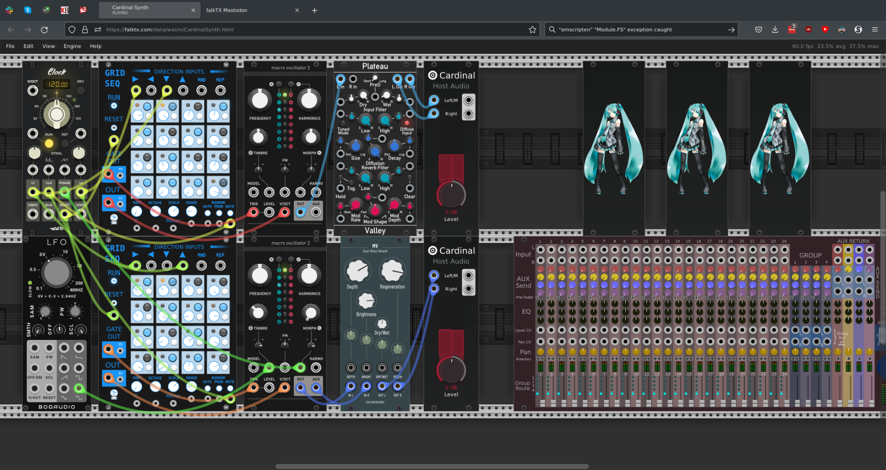
Task: Run the search bar query arrow
Action: pos(731,30)
